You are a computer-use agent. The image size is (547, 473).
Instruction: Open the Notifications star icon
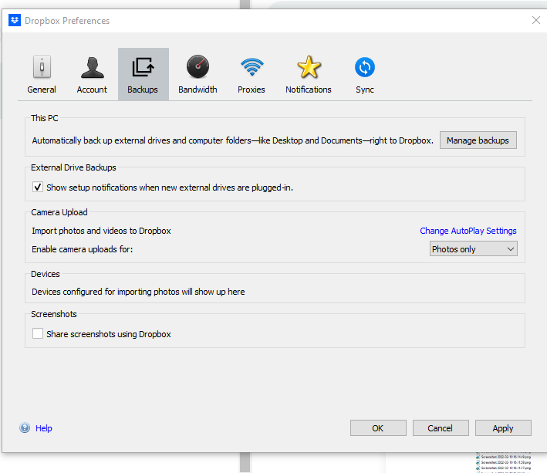click(x=309, y=67)
